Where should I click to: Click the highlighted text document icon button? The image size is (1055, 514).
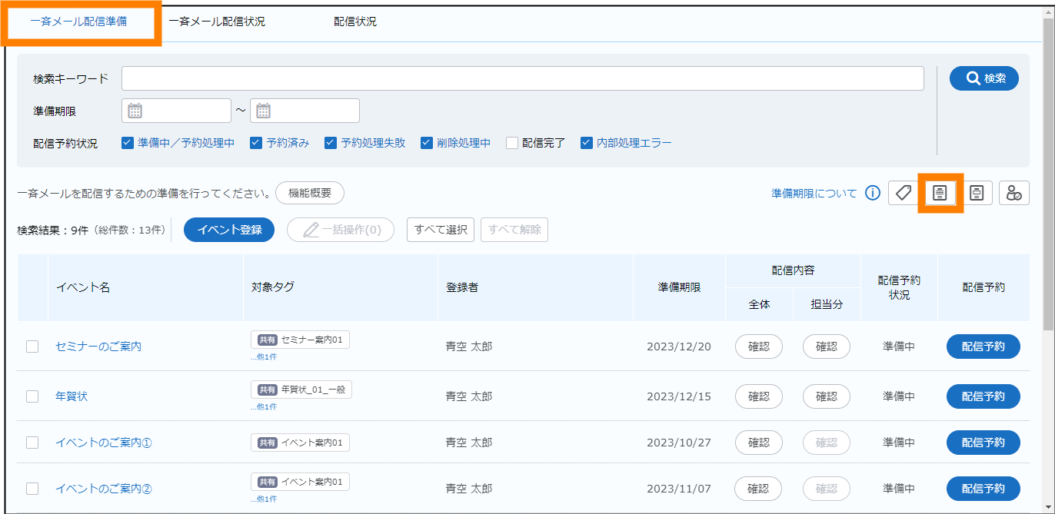(940, 193)
